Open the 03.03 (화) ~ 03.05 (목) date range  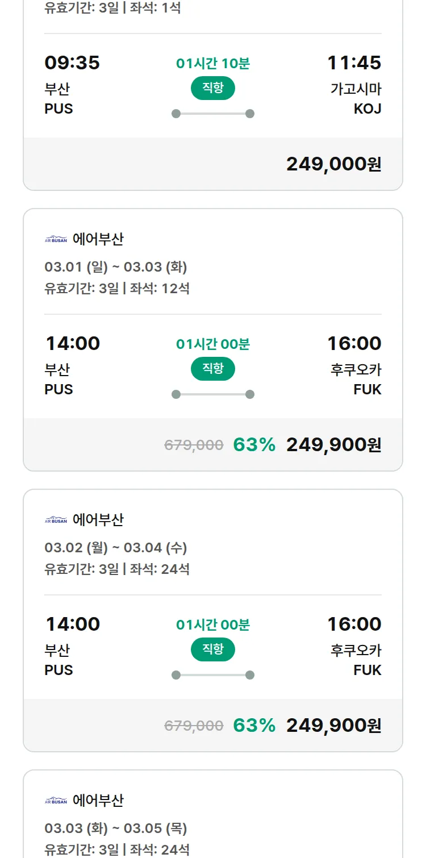click(116, 828)
